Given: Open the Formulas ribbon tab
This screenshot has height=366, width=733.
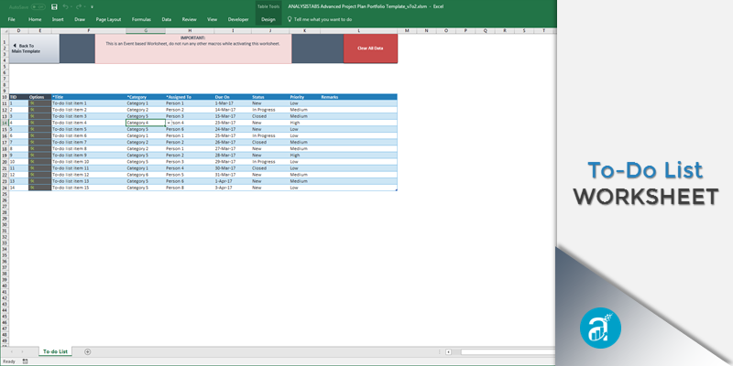Looking at the screenshot, I should pyautogui.click(x=141, y=18).
